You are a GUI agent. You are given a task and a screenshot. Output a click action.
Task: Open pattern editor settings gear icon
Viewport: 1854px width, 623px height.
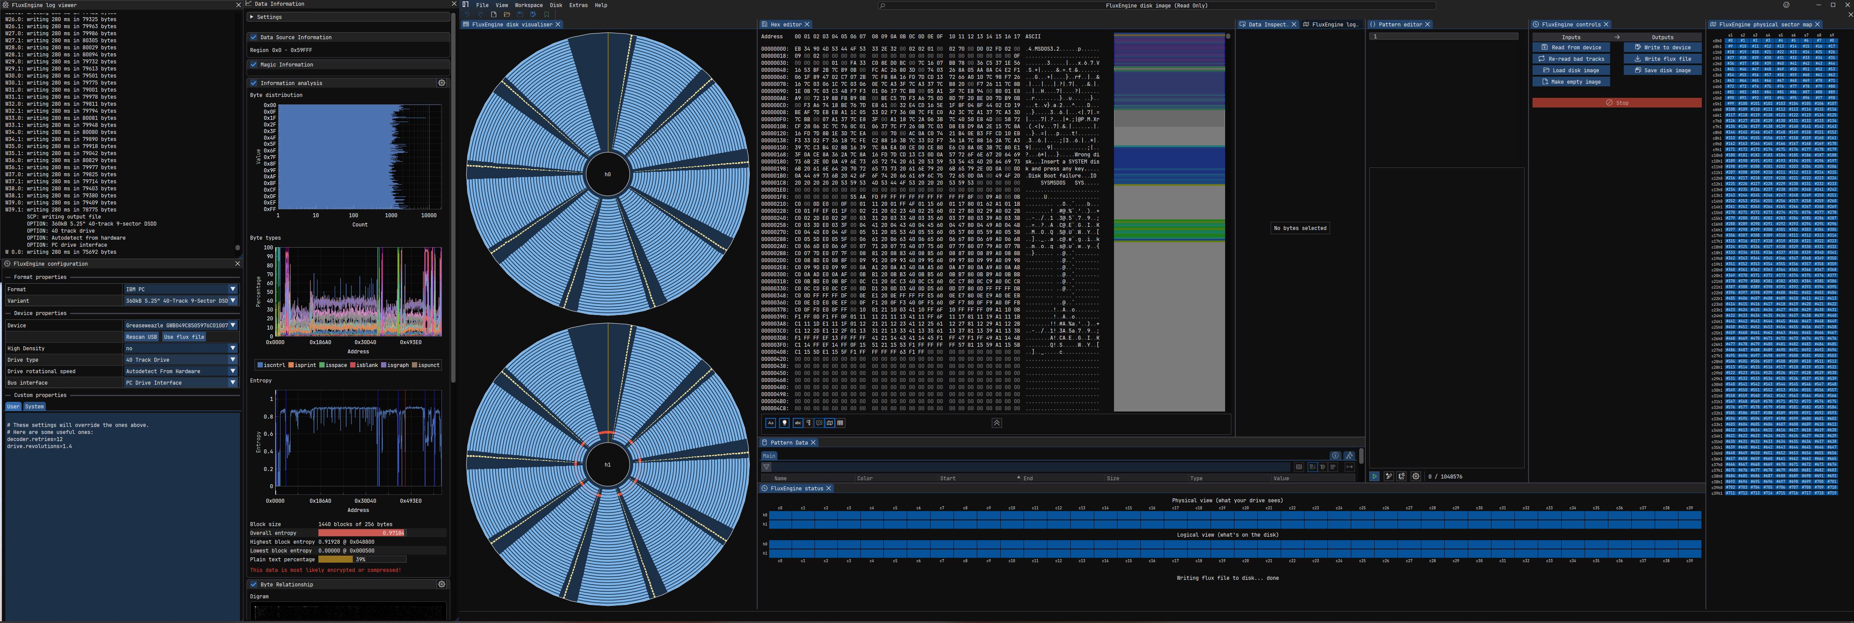pos(1416,476)
